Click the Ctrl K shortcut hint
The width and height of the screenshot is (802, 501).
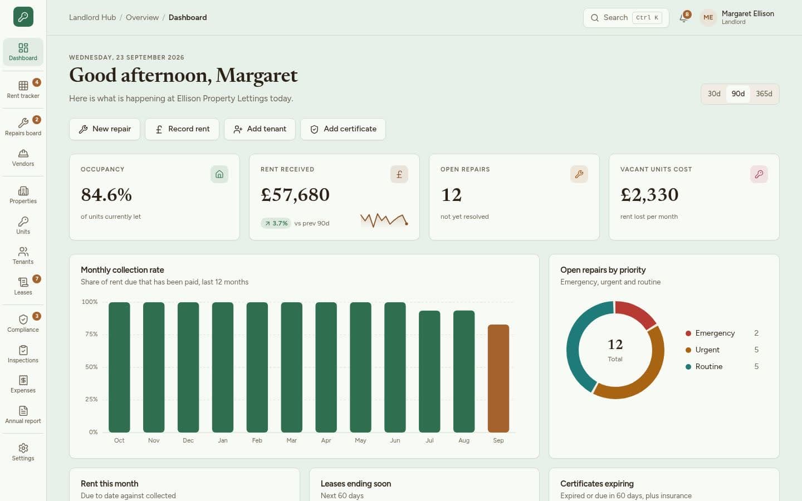[x=647, y=18]
